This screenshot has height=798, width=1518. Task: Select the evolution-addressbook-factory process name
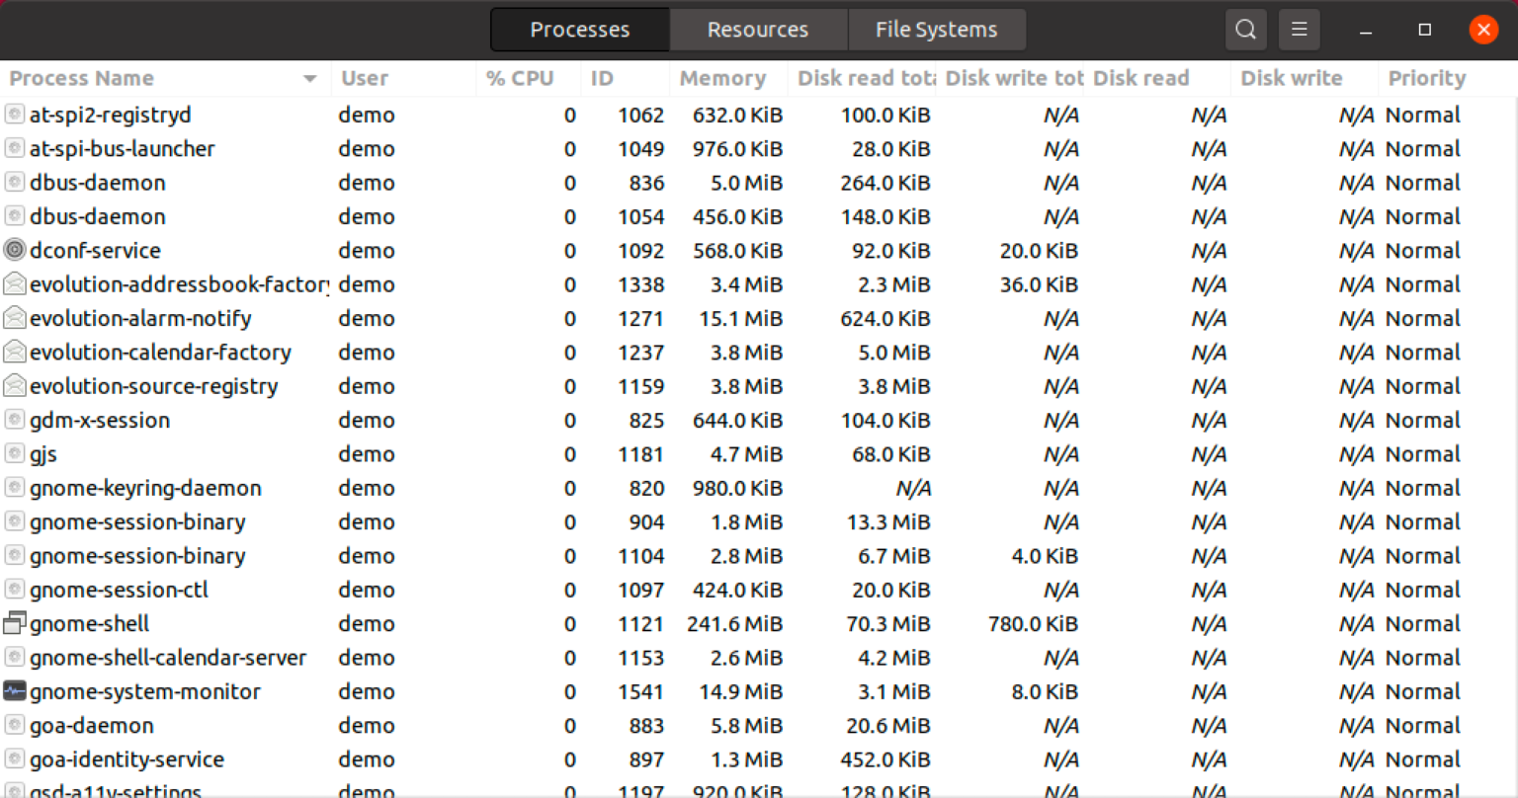180,284
